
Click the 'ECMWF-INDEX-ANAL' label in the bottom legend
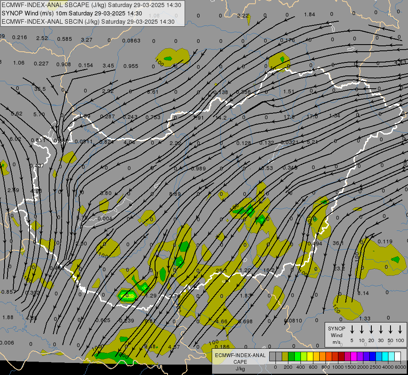point(240,355)
